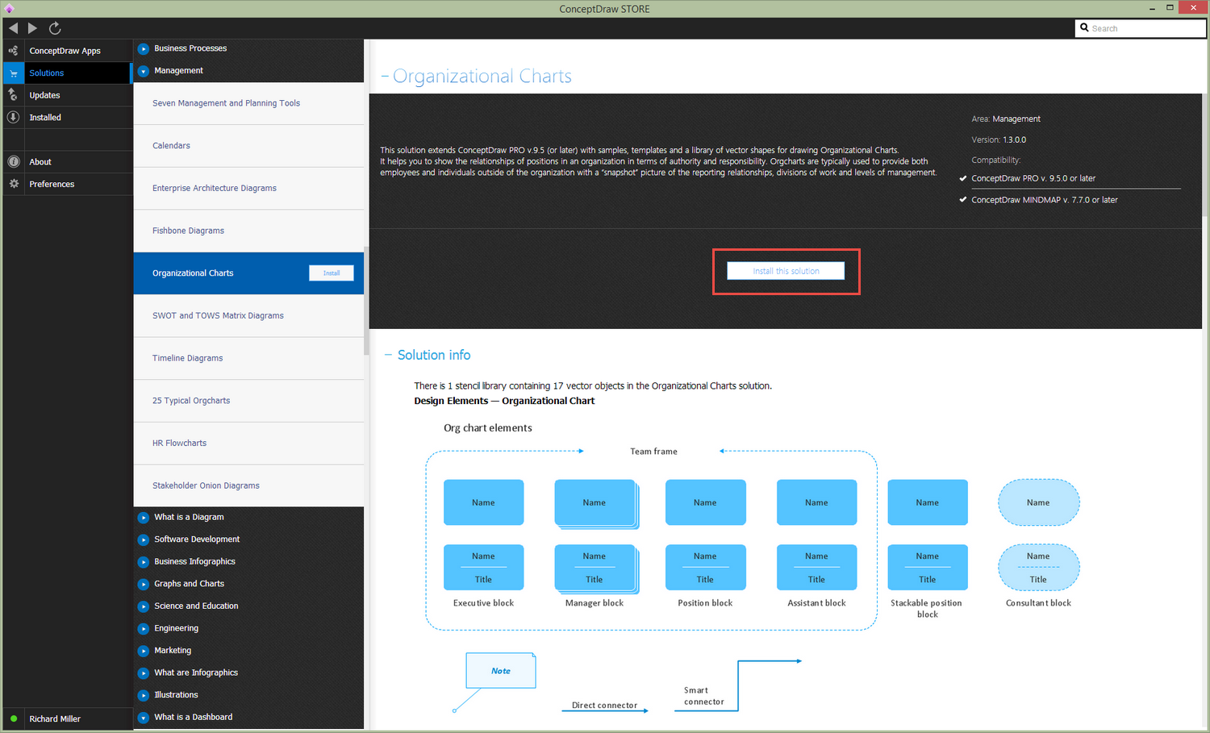Screen dimensions: 1210x733
Task: Maximize the ConceptDraw STORE window
Action: [1170, 8]
